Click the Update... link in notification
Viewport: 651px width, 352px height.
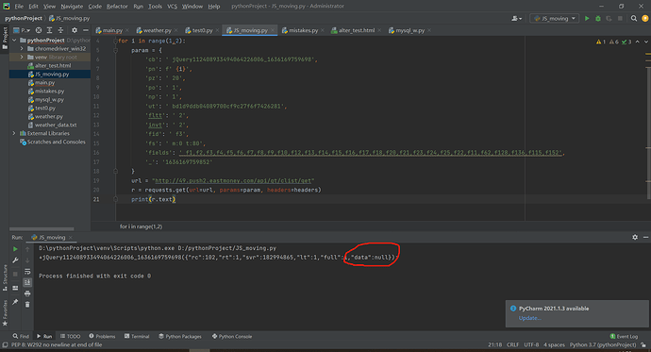(530, 318)
